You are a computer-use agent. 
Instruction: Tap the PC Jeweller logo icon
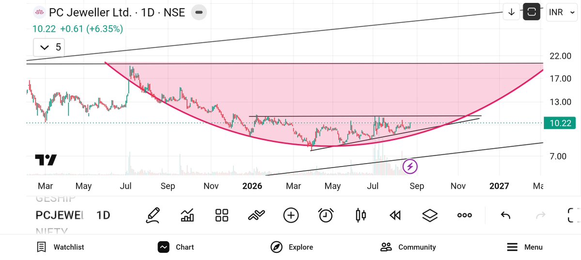pos(39,12)
